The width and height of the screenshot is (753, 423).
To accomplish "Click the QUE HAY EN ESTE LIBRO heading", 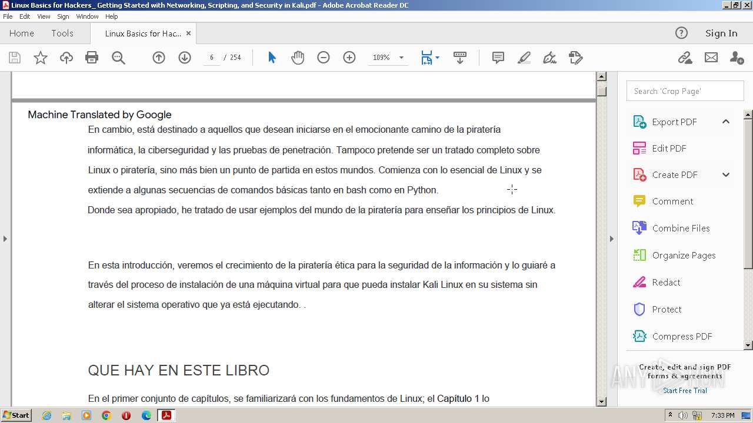I will (x=179, y=370).
